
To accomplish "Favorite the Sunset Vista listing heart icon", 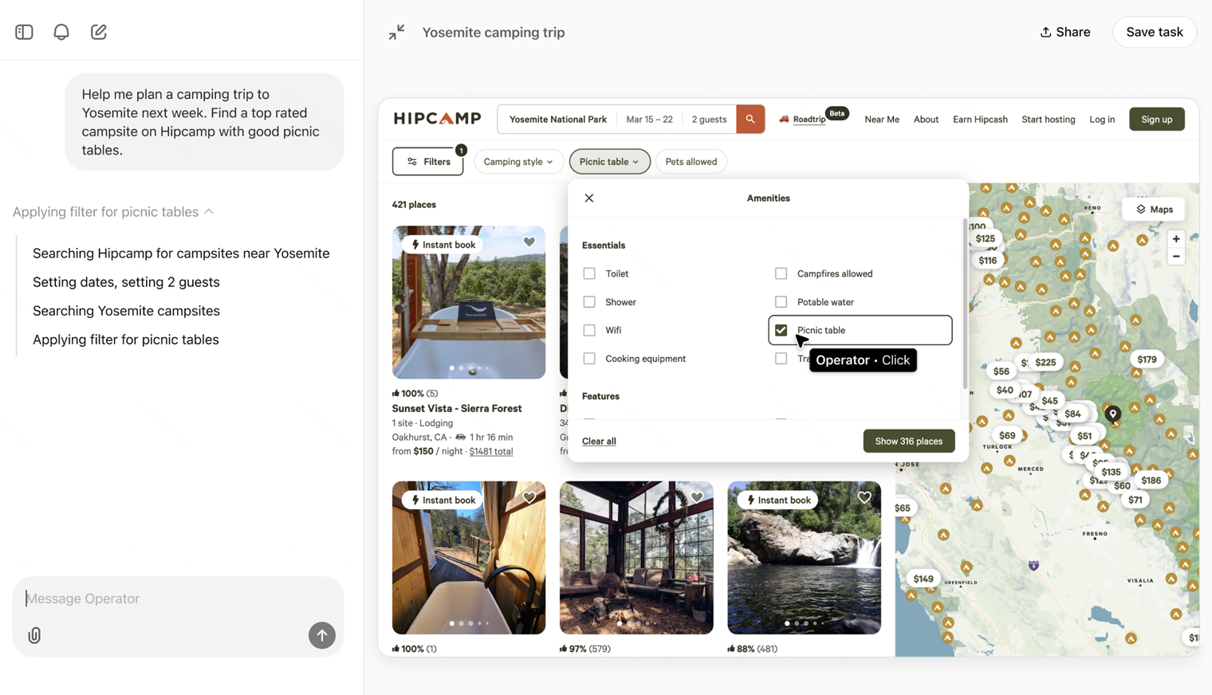I will [529, 242].
